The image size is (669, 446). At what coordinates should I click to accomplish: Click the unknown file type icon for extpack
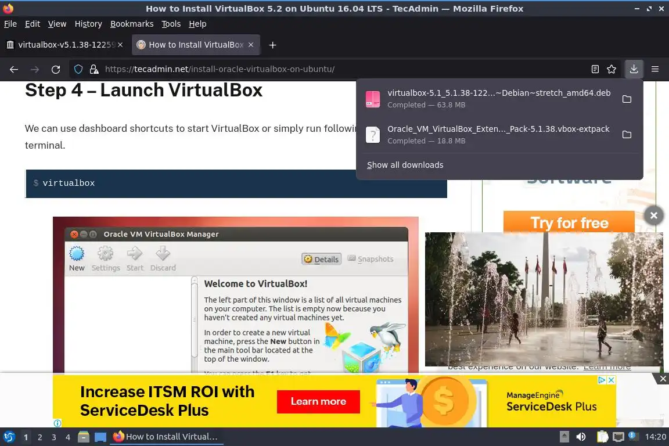[373, 135]
